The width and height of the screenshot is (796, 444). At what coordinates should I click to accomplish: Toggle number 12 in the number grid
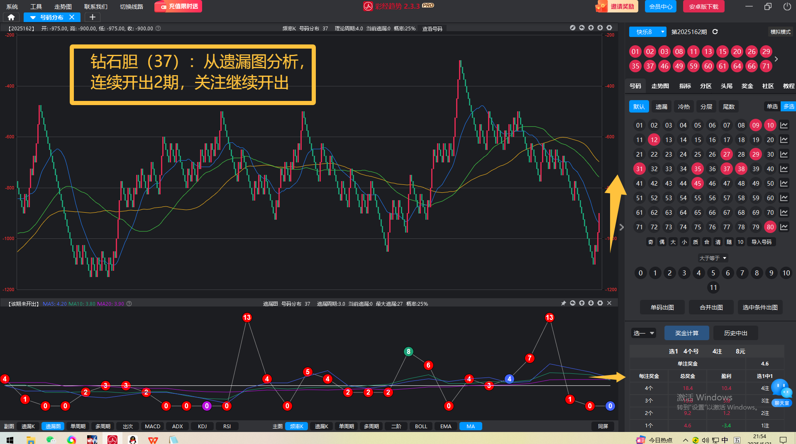[x=654, y=140]
